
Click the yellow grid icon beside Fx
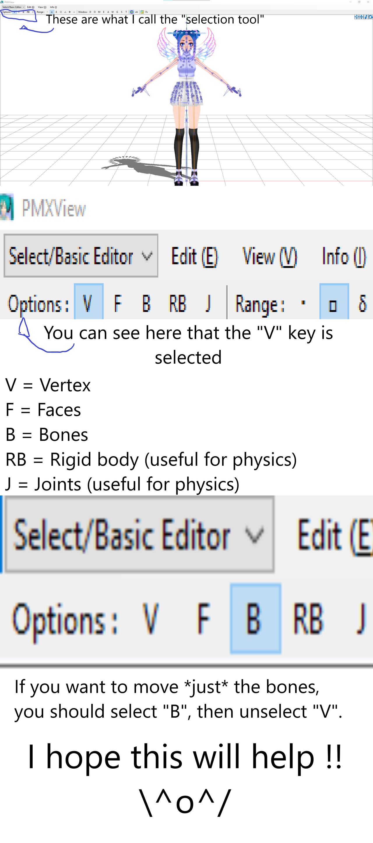(142, 12)
